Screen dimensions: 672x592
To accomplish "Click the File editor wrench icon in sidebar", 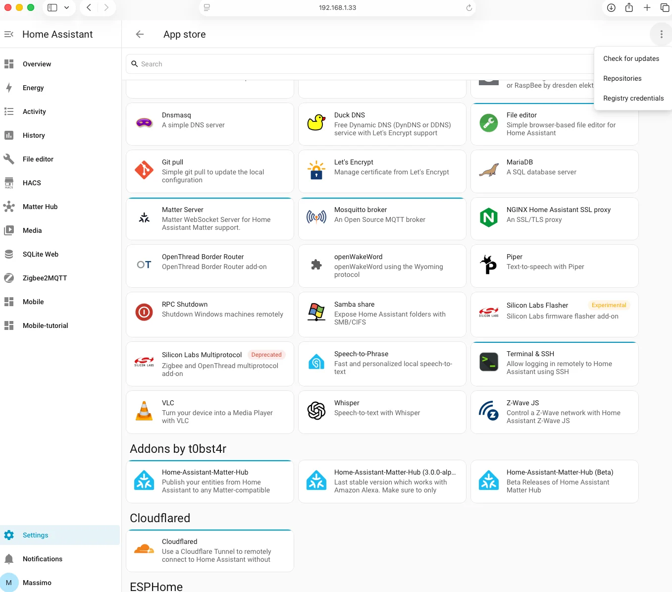I will tap(9, 159).
